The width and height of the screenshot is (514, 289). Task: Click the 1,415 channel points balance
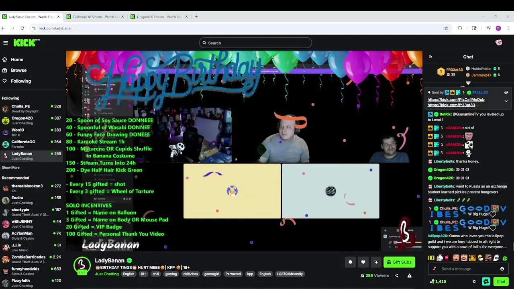coord(438,282)
